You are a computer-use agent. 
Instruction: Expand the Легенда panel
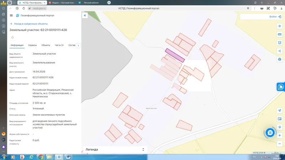pyautogui.click(x=115, y=149)
